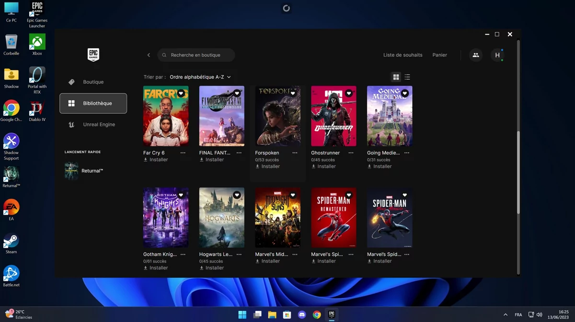The width and height of the screenshot is (575, 322).
Task: Open Discord from the taskbar
Action: 302,314
